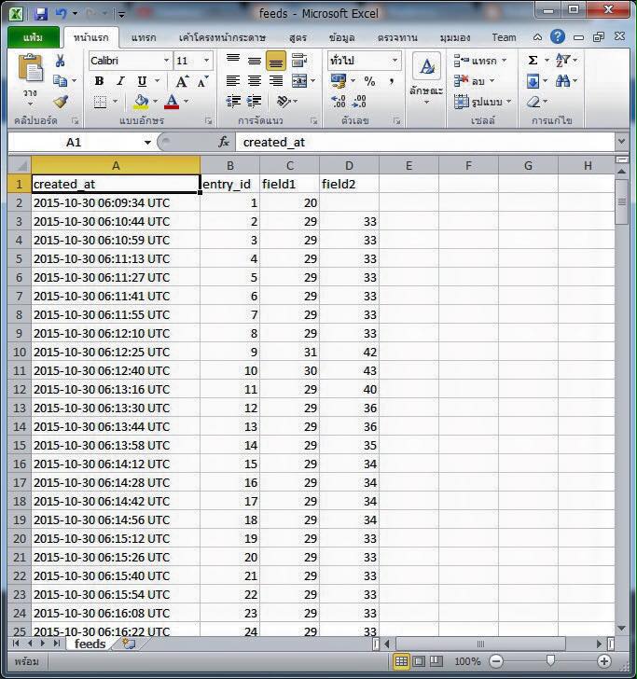Click the Undo arrow icon

[61, 14]
